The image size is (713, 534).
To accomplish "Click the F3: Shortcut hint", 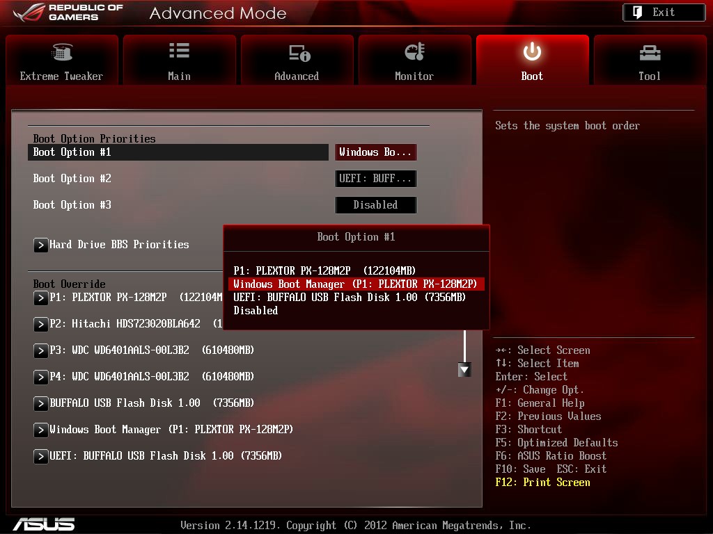I will pyautogui.click(x=528, y=429).
